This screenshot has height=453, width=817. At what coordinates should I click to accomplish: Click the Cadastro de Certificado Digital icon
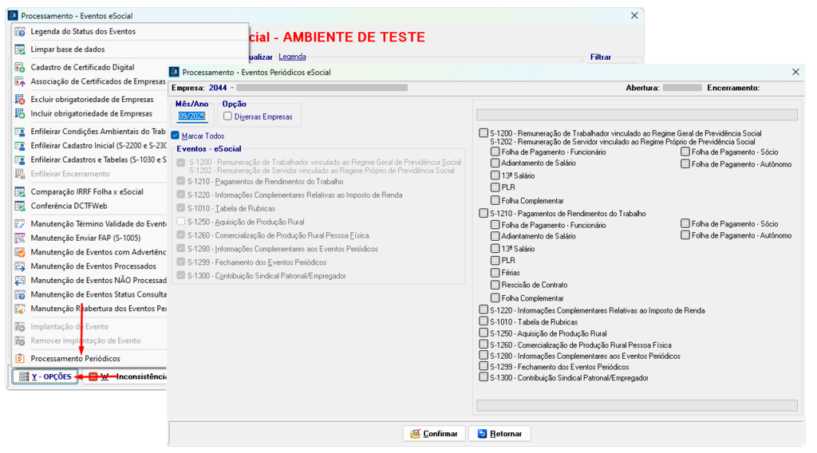tap(20, 68)
